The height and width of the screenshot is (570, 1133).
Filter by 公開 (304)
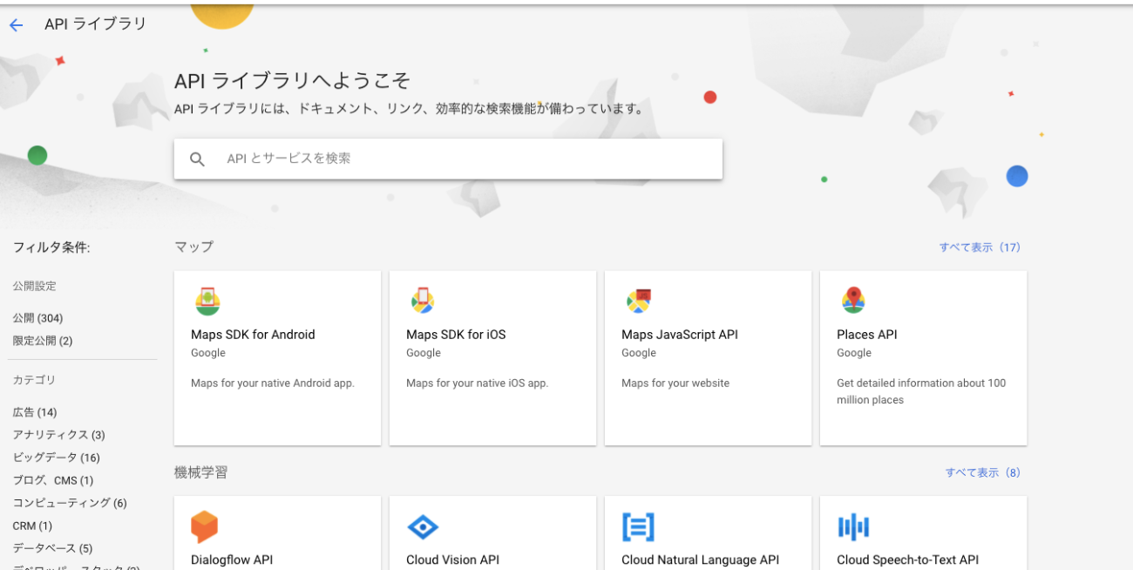tap(37, 318)
